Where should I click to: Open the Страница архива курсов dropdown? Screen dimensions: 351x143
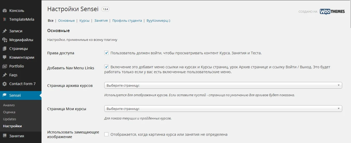(x=223, y=85)
